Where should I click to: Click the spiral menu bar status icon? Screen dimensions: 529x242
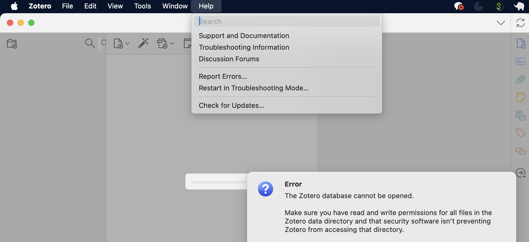click(479, 6)
